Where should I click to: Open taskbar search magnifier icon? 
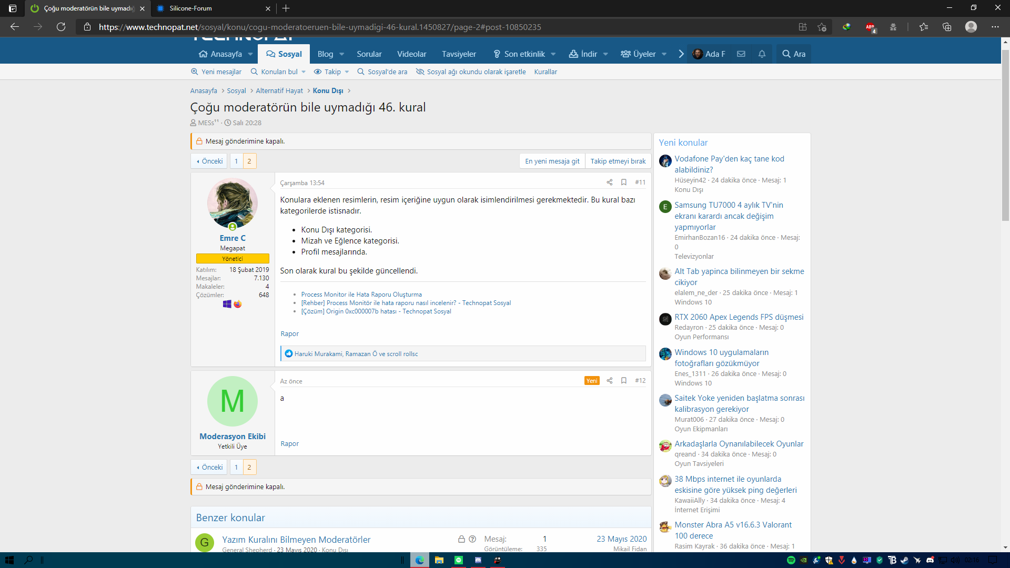pos(29,560)
